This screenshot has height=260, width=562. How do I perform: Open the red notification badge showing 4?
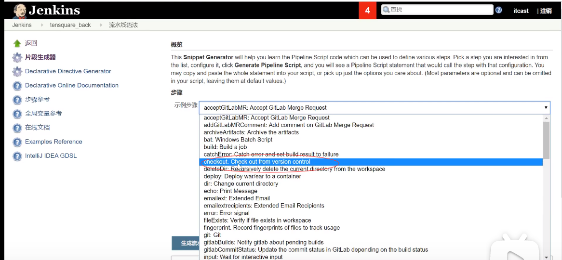(x=367, y=11)
